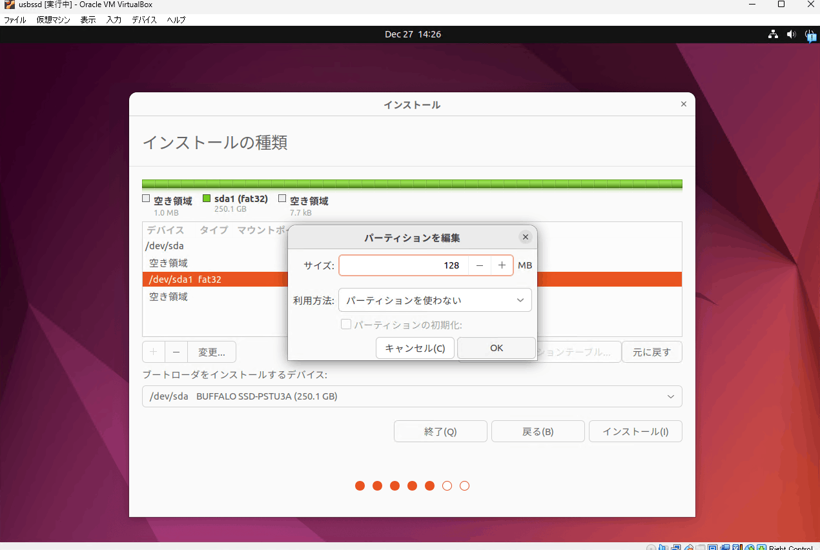Viewport: 820px width, 550px height.
Task: Click the volume speaker icon in top bar
Action: coord(792,34)
